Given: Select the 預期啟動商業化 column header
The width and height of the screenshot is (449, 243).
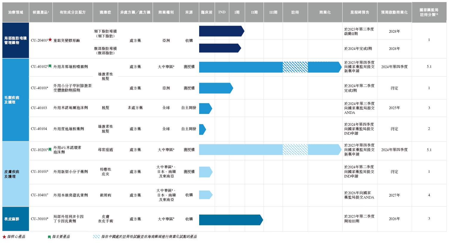Looking at the screenshot, I should [394, 12].
